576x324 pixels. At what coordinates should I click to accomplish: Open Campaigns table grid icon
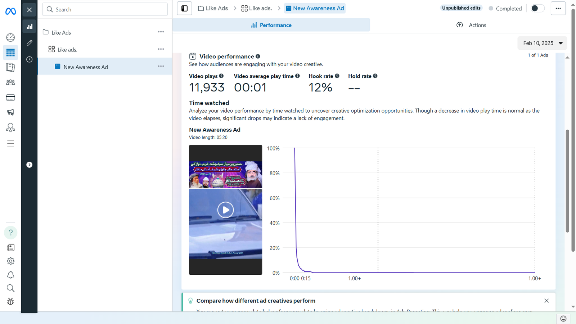click(x=10, y=53)
